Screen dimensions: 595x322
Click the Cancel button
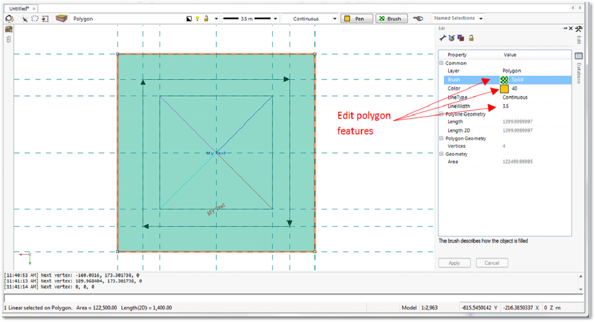[492, 263]
